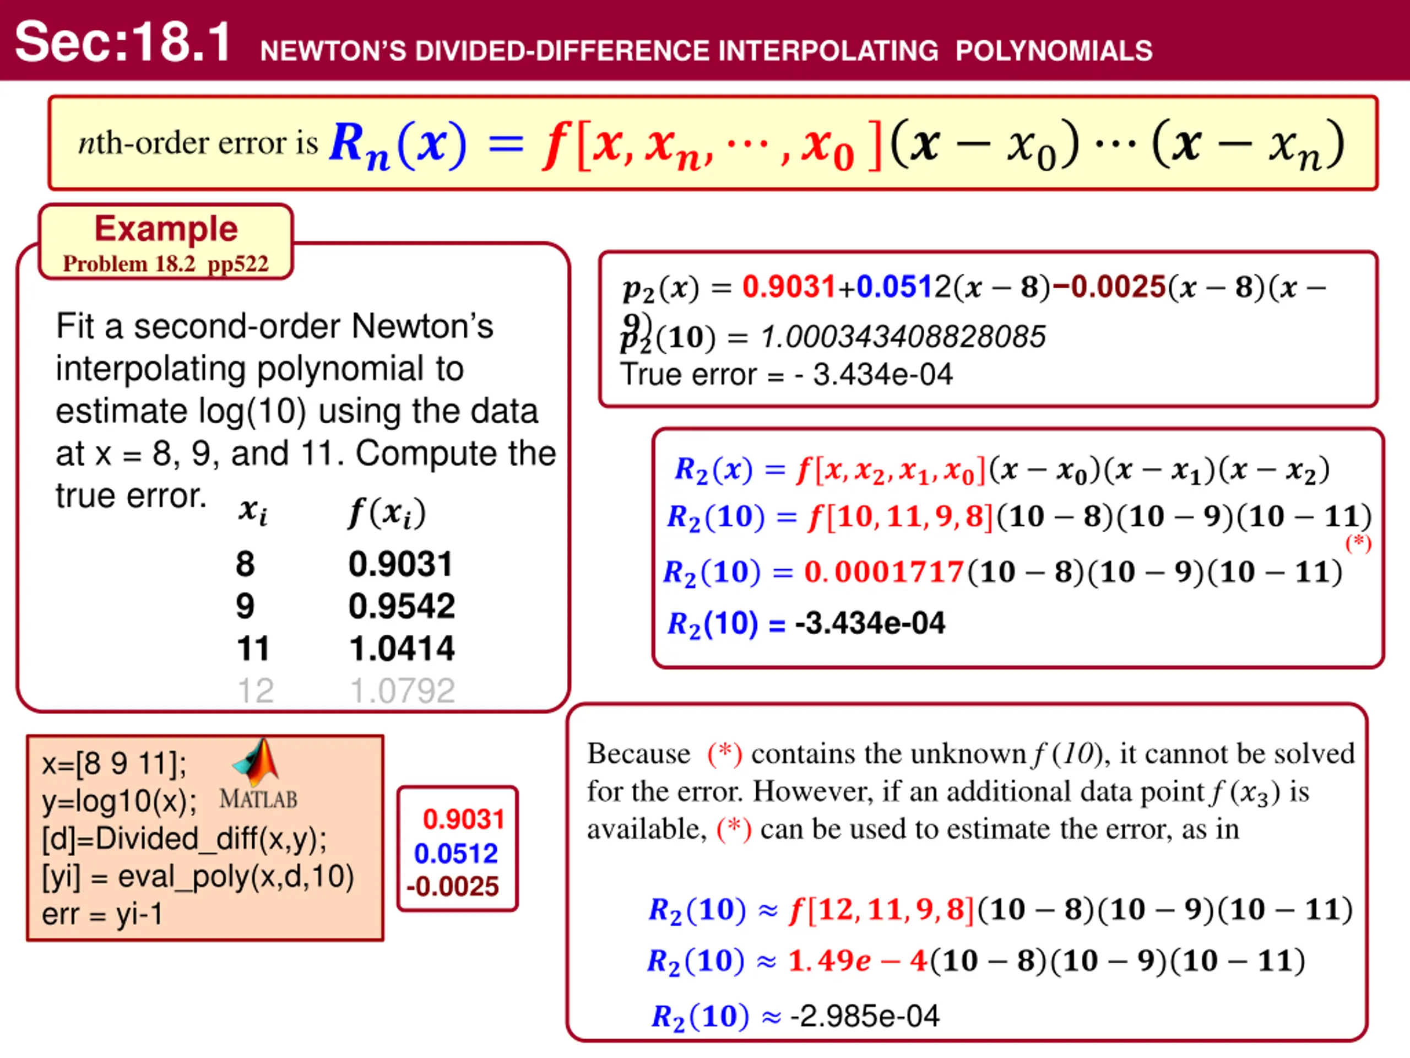Screen dimensions: 1410x1058
Task: Click the code line '[yi] = eval_poly(x,d,10)'
Action: pyautogui.click(x=198, y=877)
